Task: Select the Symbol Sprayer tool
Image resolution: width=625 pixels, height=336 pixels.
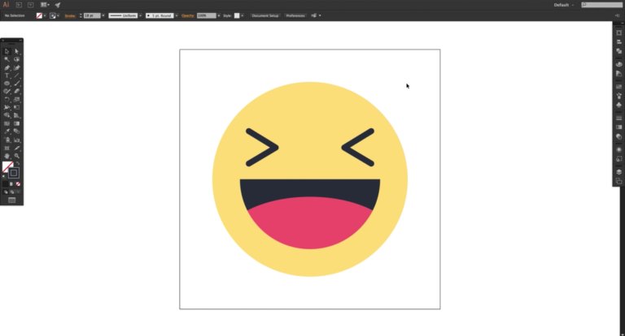Action: (7, 140)
